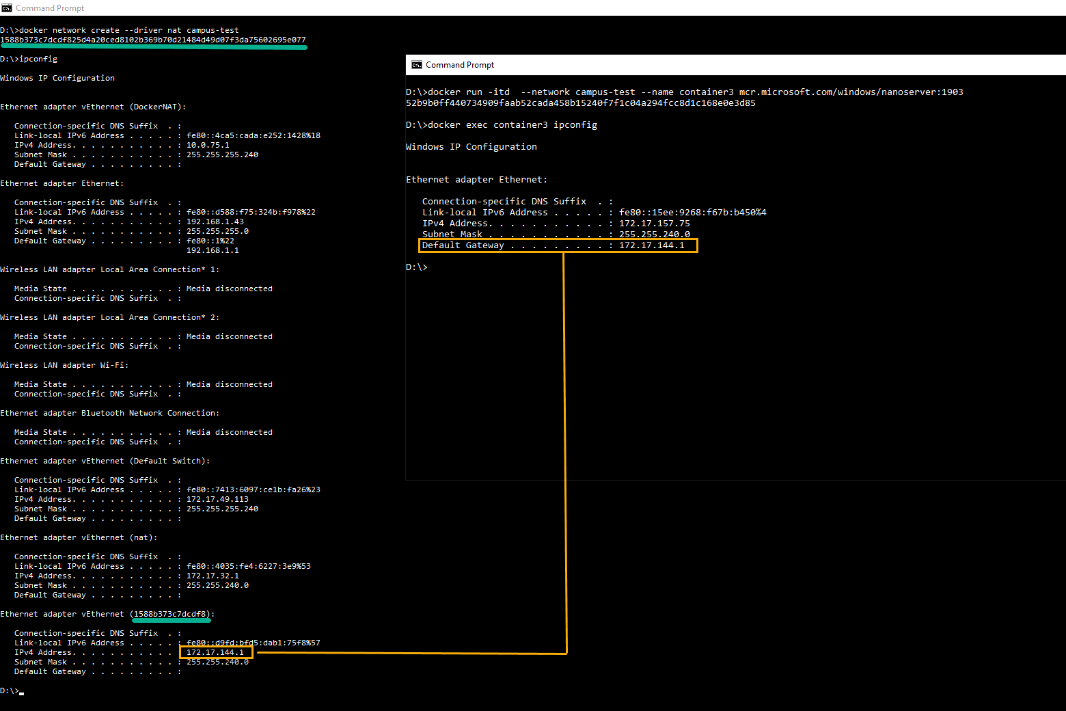Click the empty D:\> prompt in the second window
Viewport: 1066px width, 711px height.
click(416, 267)
